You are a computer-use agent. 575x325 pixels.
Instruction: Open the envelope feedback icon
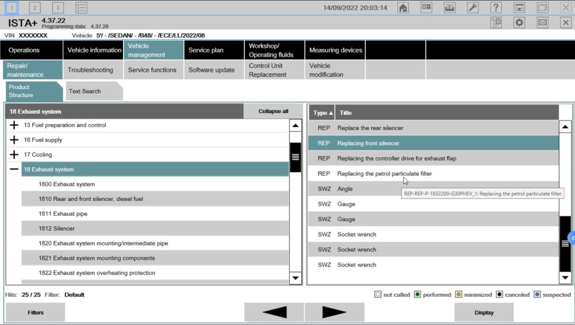pos(542,23)
